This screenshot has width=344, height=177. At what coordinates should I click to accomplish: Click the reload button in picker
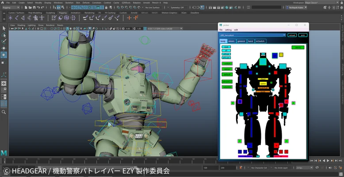[x=292, y=35]
